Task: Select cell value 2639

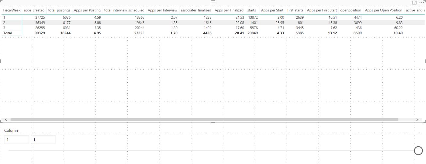Action: [299, 17]
